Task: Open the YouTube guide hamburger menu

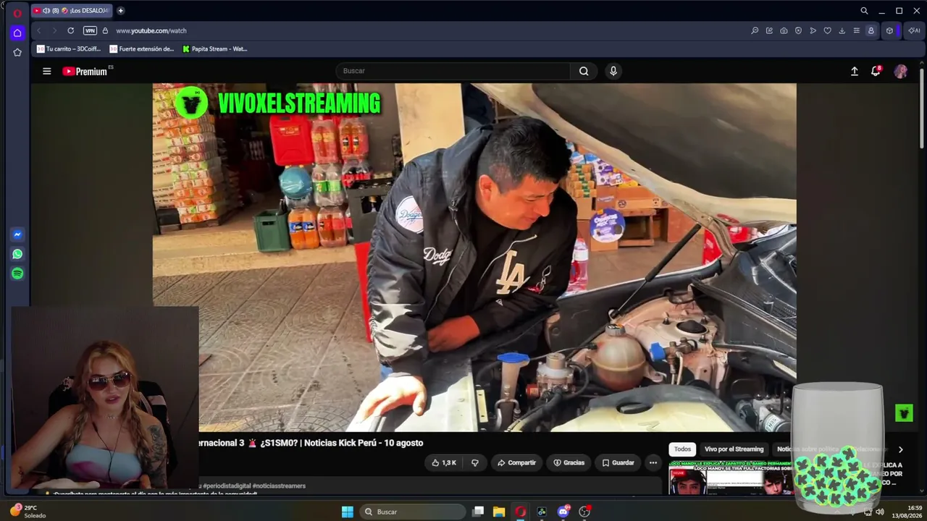Action: coord(47,71)
